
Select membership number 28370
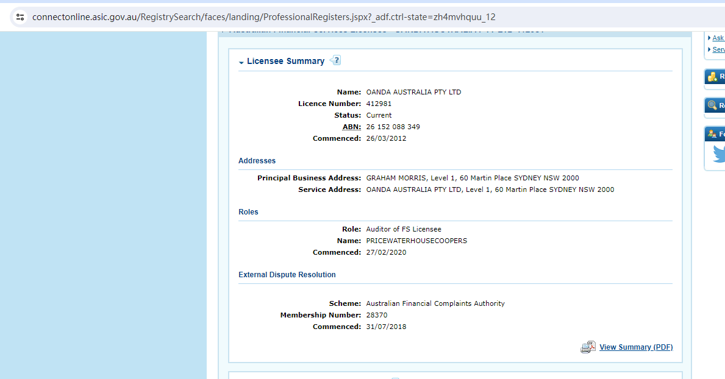pyautogui.click(x=377, y=315)
